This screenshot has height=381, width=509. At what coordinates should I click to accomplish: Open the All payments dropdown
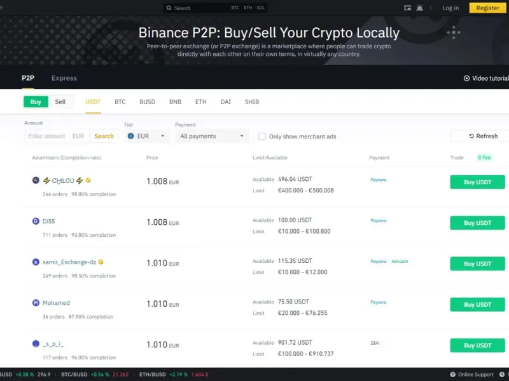(212, 136)
